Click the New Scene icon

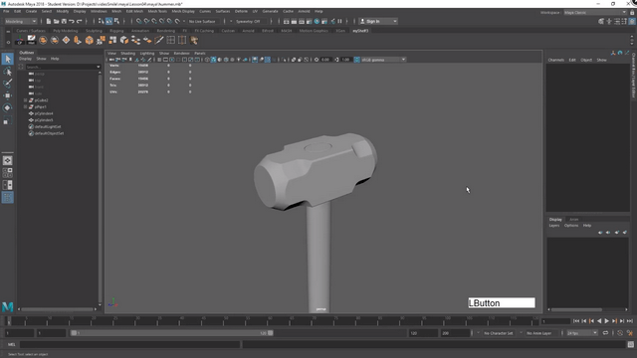[49, 21]
